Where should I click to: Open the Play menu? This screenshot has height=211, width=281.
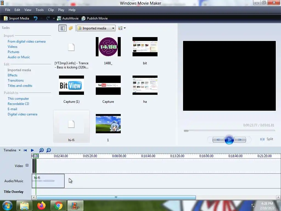coord(61,10)
